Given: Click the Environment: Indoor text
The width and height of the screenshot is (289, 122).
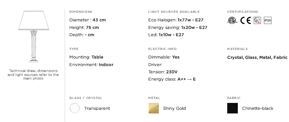Looking at the screenshot, I should click(x=91, y=65).
